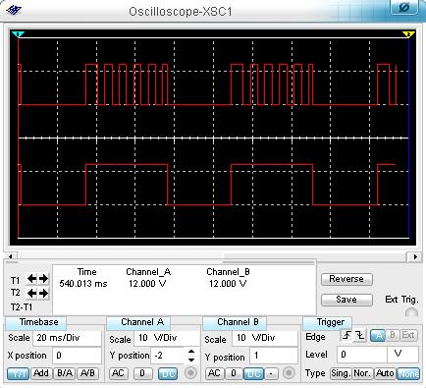The image size is (426, 388).
Task: Select rising edge trigger icon
Action: pos(346,335)
